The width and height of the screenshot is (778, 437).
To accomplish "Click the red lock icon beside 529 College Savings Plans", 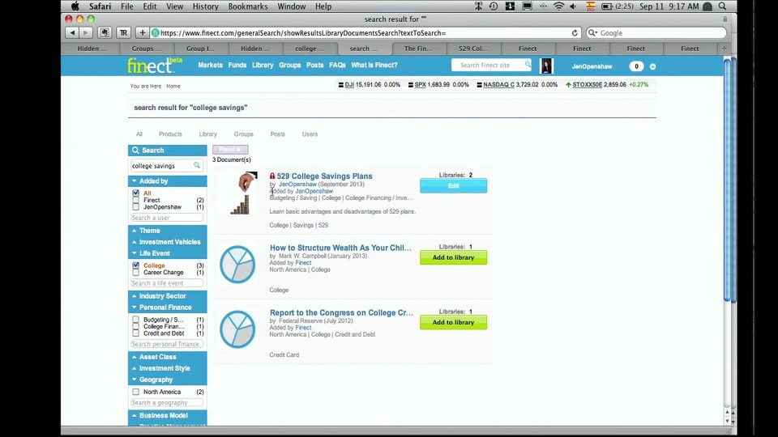I will pyautogui.click(x=272, y=176).
